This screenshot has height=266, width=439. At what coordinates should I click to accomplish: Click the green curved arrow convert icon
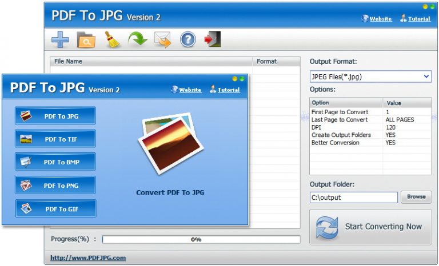point(137,39)
